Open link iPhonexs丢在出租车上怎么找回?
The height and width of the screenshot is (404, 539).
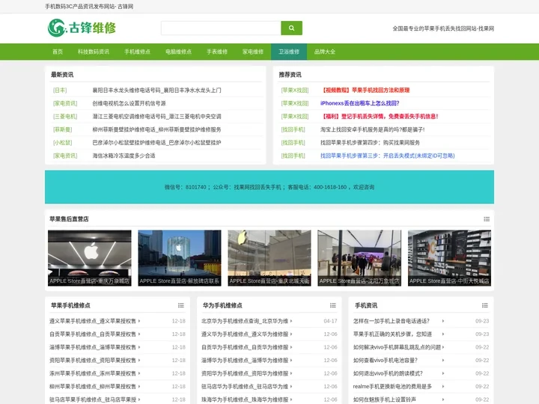(x=359, y=103)
